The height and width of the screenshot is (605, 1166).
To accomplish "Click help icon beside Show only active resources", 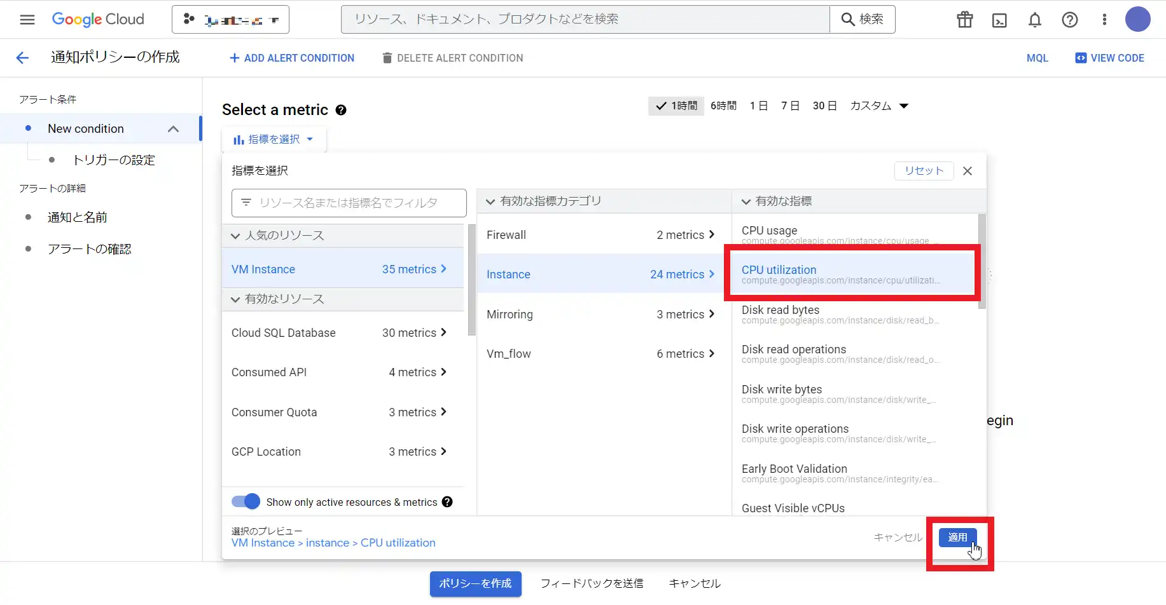I will pos(447,502).
